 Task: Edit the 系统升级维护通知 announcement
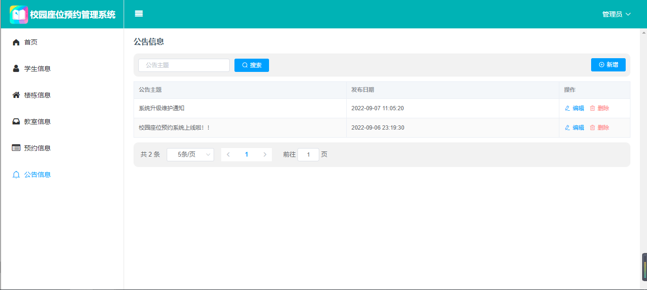pyautogui.click(x=574, y=108)
